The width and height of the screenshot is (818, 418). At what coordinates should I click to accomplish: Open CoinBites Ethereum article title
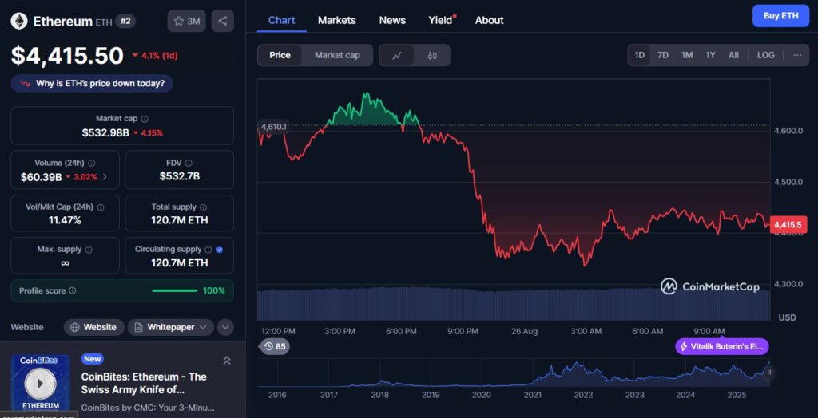pos(144,383)
